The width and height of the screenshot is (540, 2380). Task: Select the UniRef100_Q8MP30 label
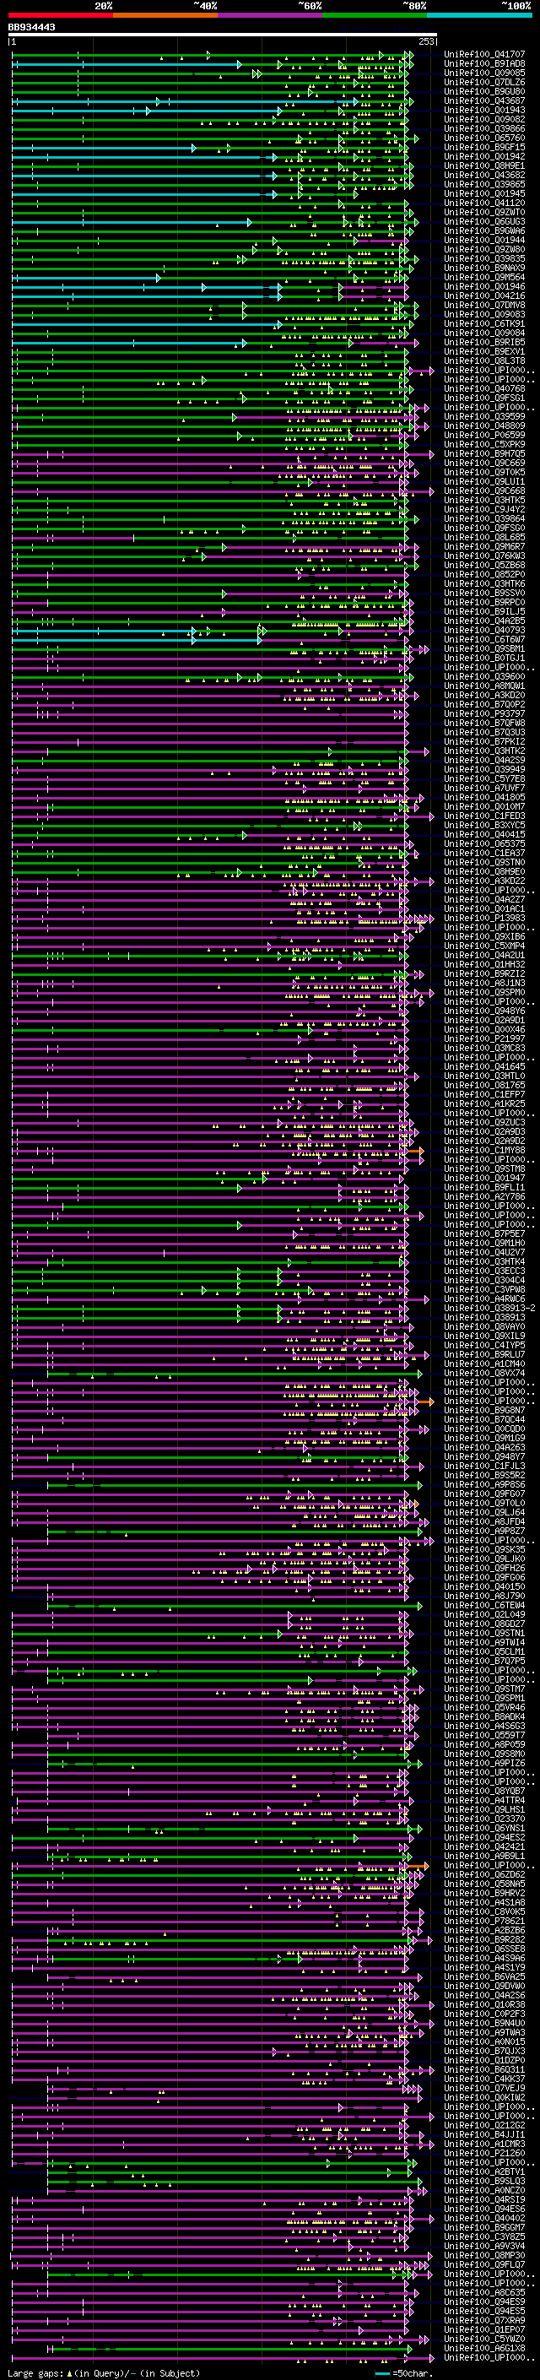click(x=484, y=2256)
